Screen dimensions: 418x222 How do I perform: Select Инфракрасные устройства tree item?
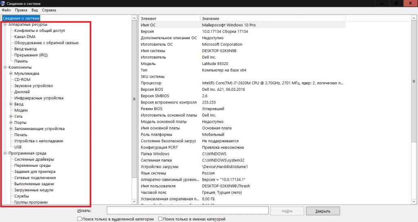click(x=39, y=98)
